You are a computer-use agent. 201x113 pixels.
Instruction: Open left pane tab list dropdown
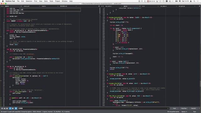(x=99, y=6)
